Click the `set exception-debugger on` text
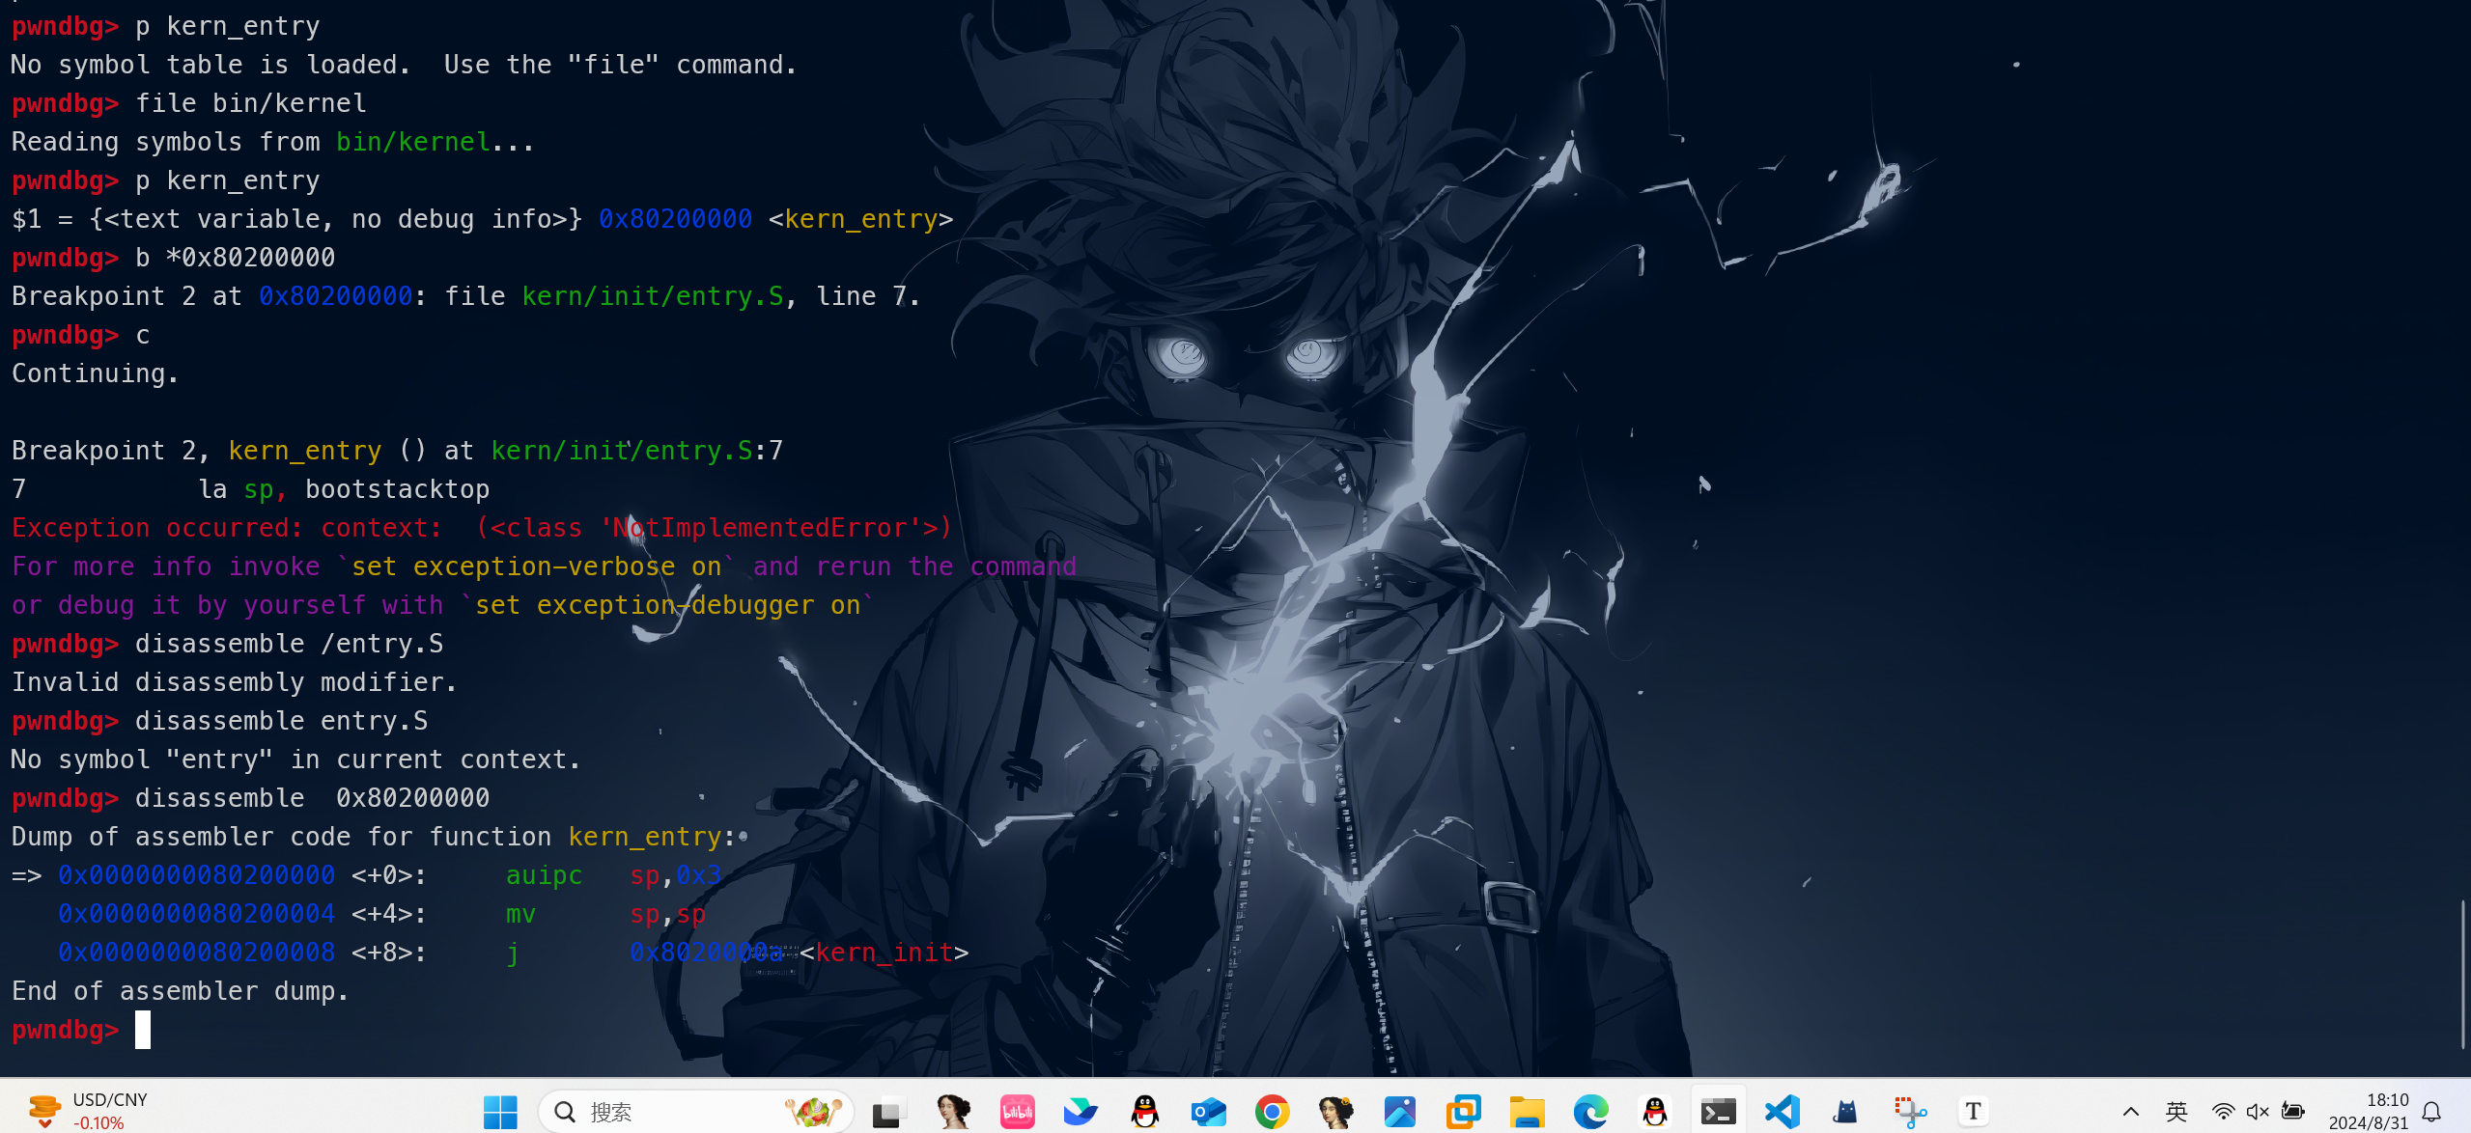This screenshot has height=1133, width=2471. click(667, 605)
